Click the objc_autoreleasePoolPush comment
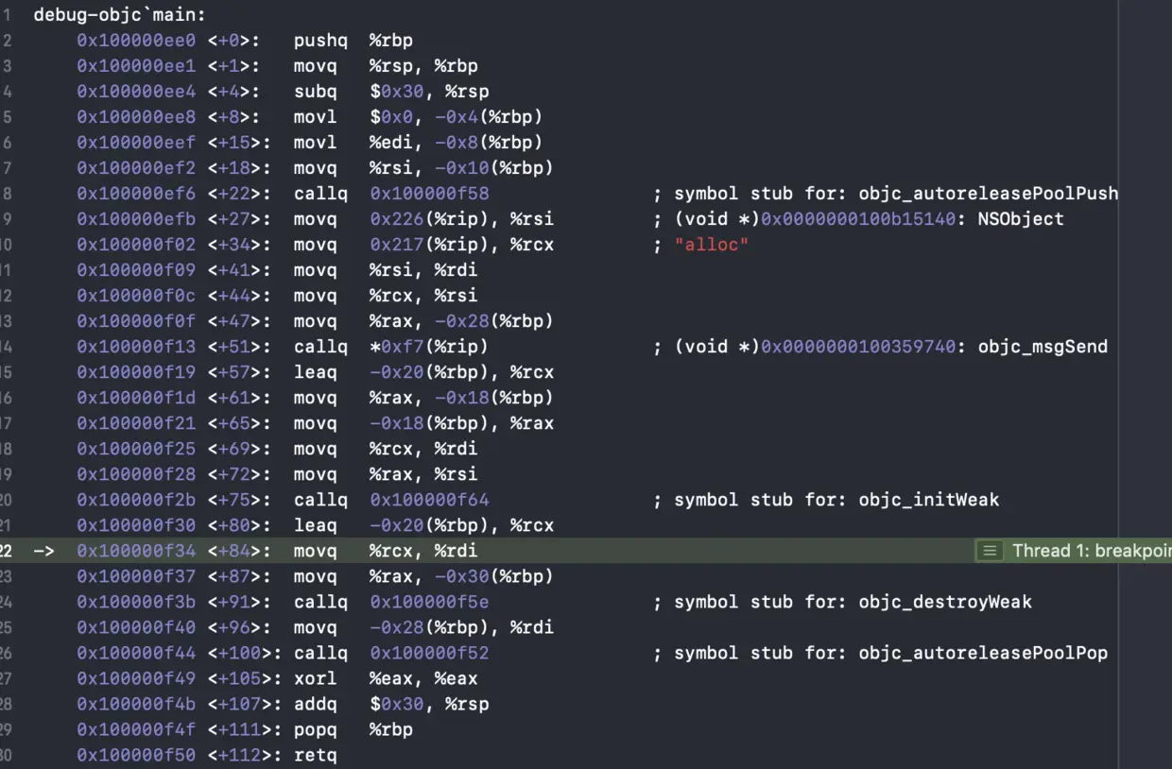 (989, 194)
